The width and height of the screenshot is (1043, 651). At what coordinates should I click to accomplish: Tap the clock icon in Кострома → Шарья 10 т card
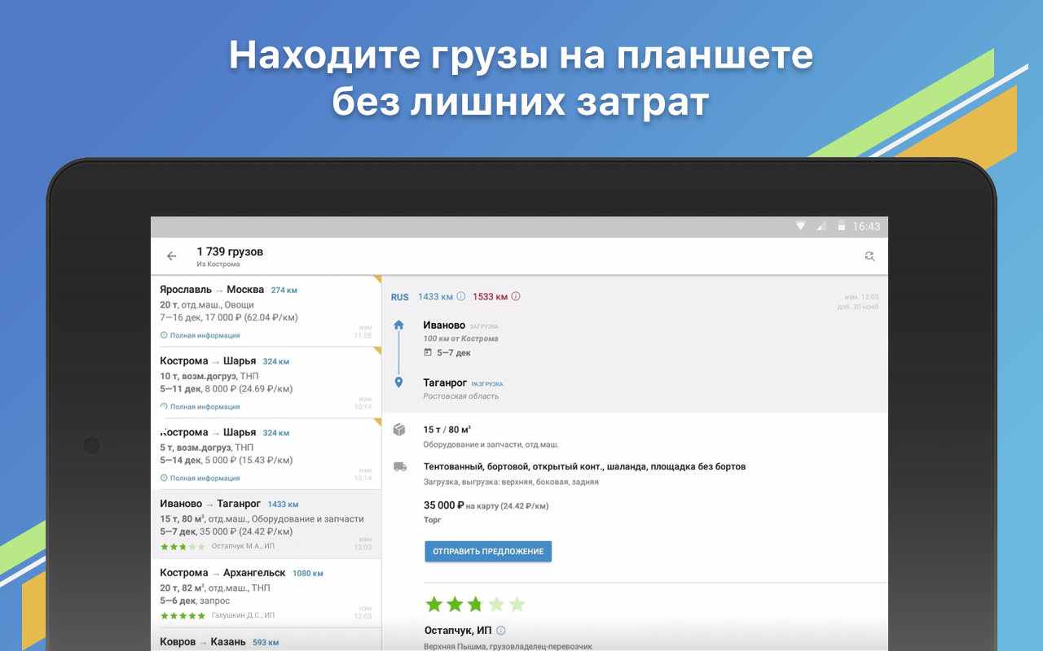[164, 407]
